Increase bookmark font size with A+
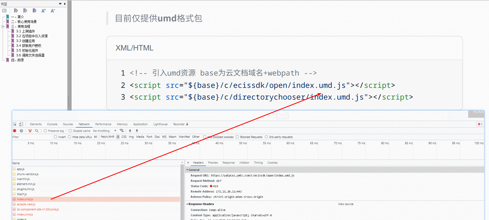Image resolution: width=489 pixels, height=220 pixels. click(x=43, y=11)
